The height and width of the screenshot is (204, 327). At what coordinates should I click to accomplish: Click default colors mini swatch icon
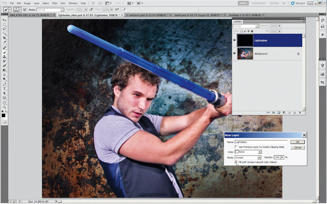pyautogui.click(x=3, y=112)
